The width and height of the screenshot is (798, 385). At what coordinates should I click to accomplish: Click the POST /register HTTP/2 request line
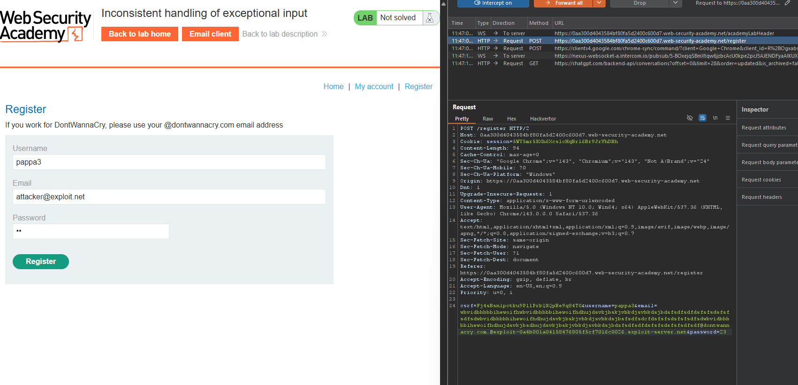pos(494,128)
